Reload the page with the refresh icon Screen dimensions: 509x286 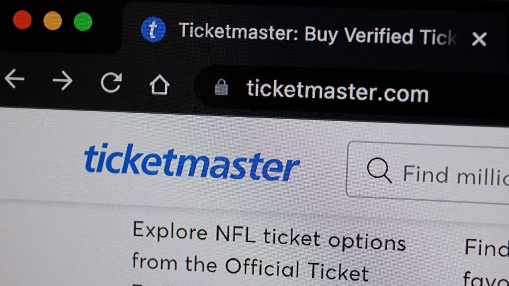pos(111,82)
